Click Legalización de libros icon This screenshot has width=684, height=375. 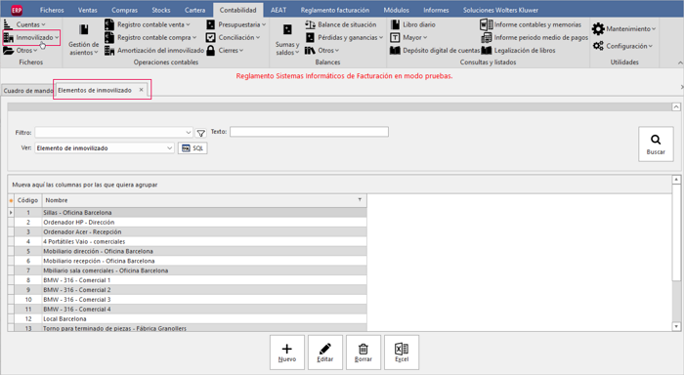pyautogui.click(x=487, y=51)
